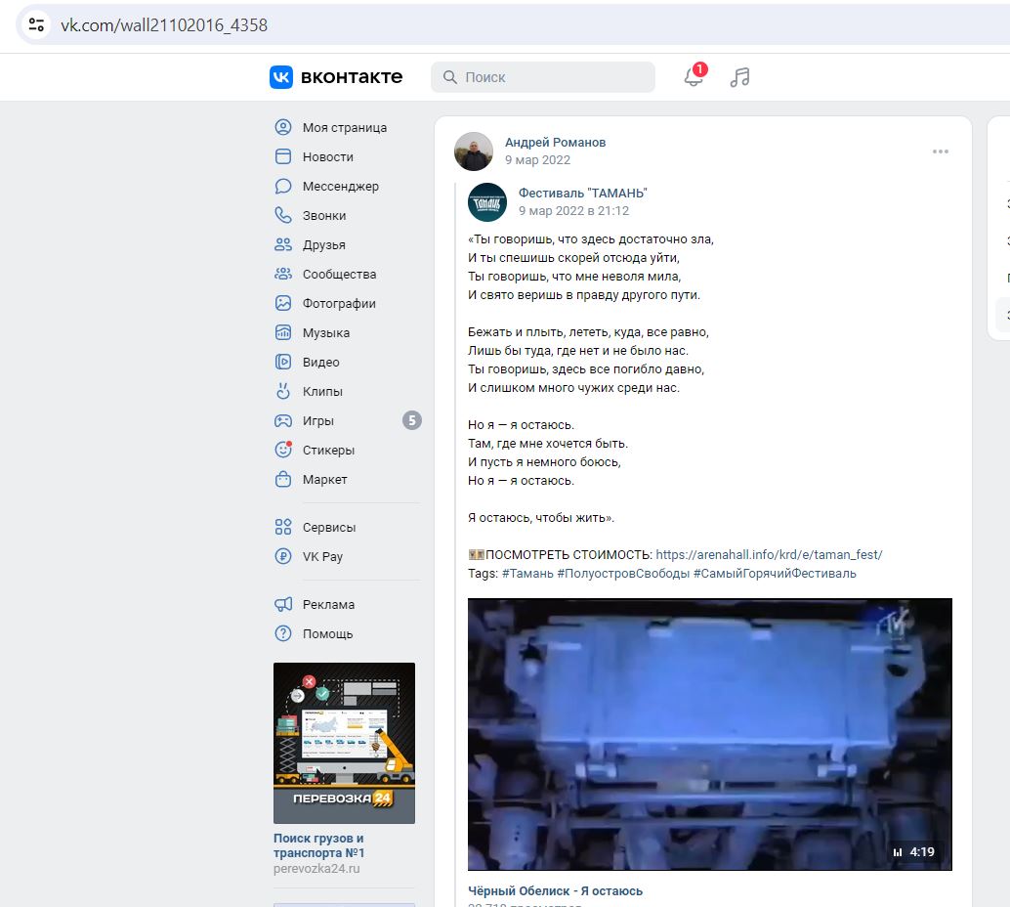Click the VK Pay ruble icon
This screenshot has height=907, width=1010.
pos(282,556)
